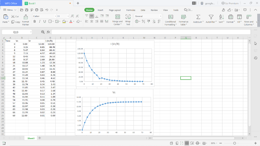Open the Review tab
This screenshot has width=260, height=146.
click(x=154, y=10)
